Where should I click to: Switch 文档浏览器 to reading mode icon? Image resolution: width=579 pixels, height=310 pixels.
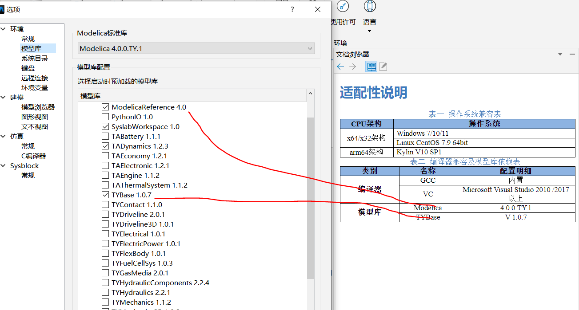371,67
